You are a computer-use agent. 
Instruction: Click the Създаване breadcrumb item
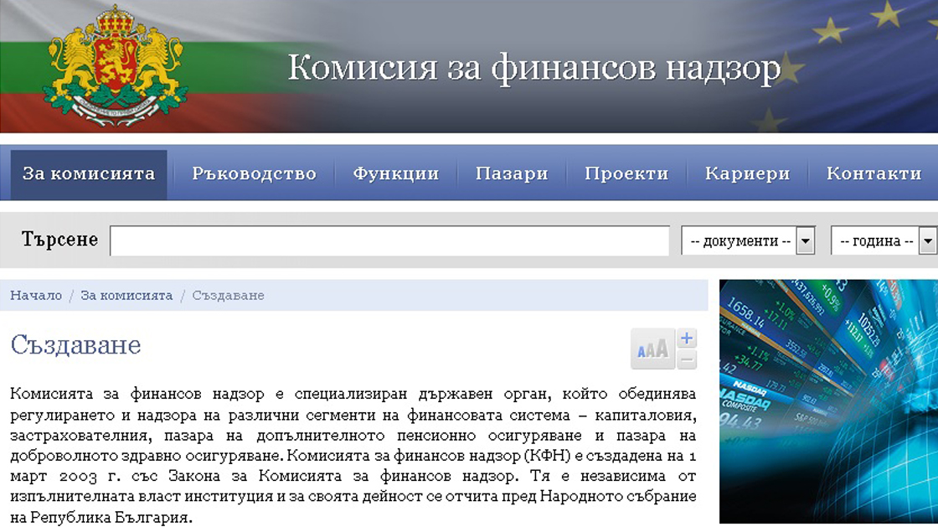pyautogui.click(x=228, y=296)
